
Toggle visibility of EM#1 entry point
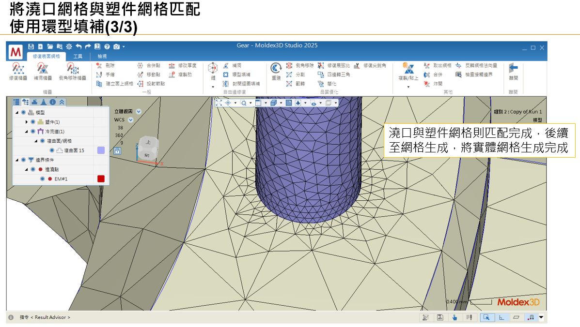click(x=42, y=178)
